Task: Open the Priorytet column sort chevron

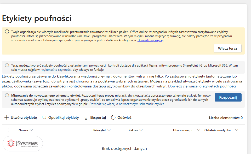Action: pos(109,130)
